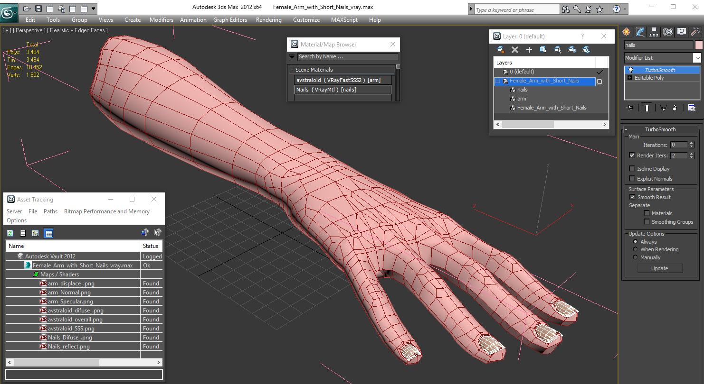Select When Rendering update option
Viewport: 704px width, 384px height.
coord(636,249)
